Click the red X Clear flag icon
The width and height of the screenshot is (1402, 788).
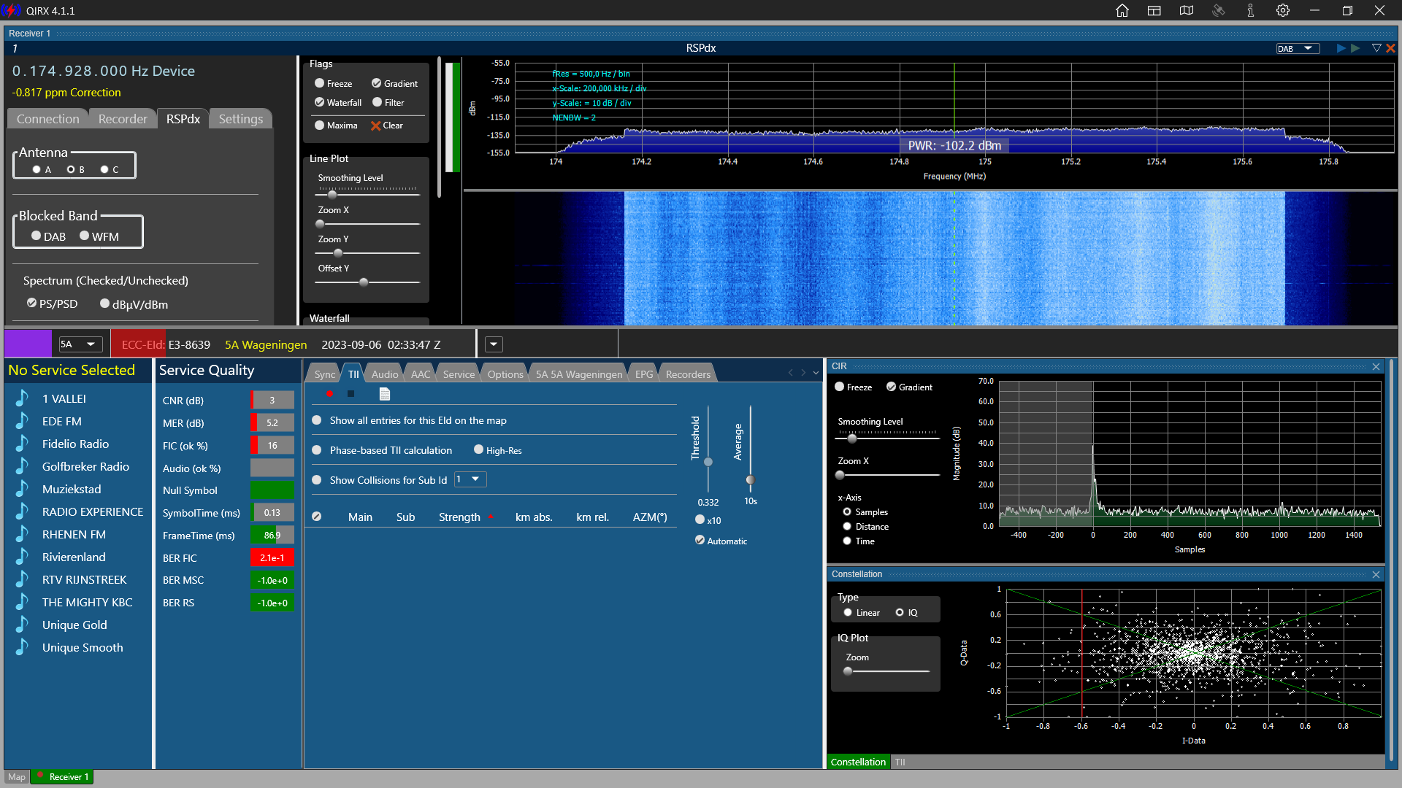(x=376, y=125)
